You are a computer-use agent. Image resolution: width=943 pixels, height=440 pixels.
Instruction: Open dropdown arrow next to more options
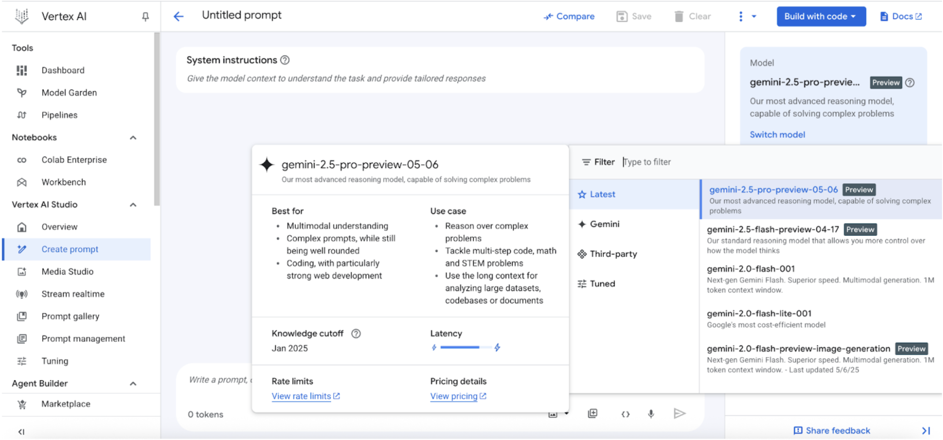[754, 16]
